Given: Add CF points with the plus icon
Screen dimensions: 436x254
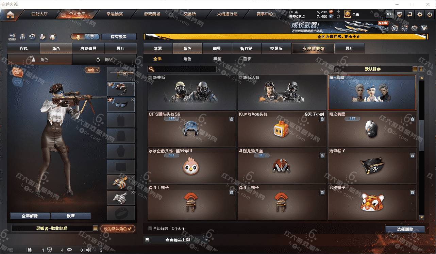Looking at the screenshot, I should (338, 12).
